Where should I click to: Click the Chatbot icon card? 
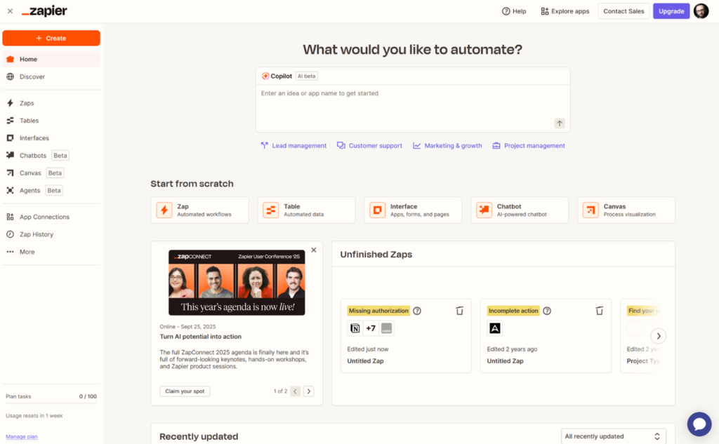(484, 210)
